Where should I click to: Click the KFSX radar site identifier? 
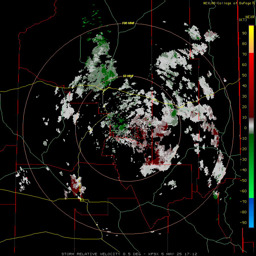[154, 254]
